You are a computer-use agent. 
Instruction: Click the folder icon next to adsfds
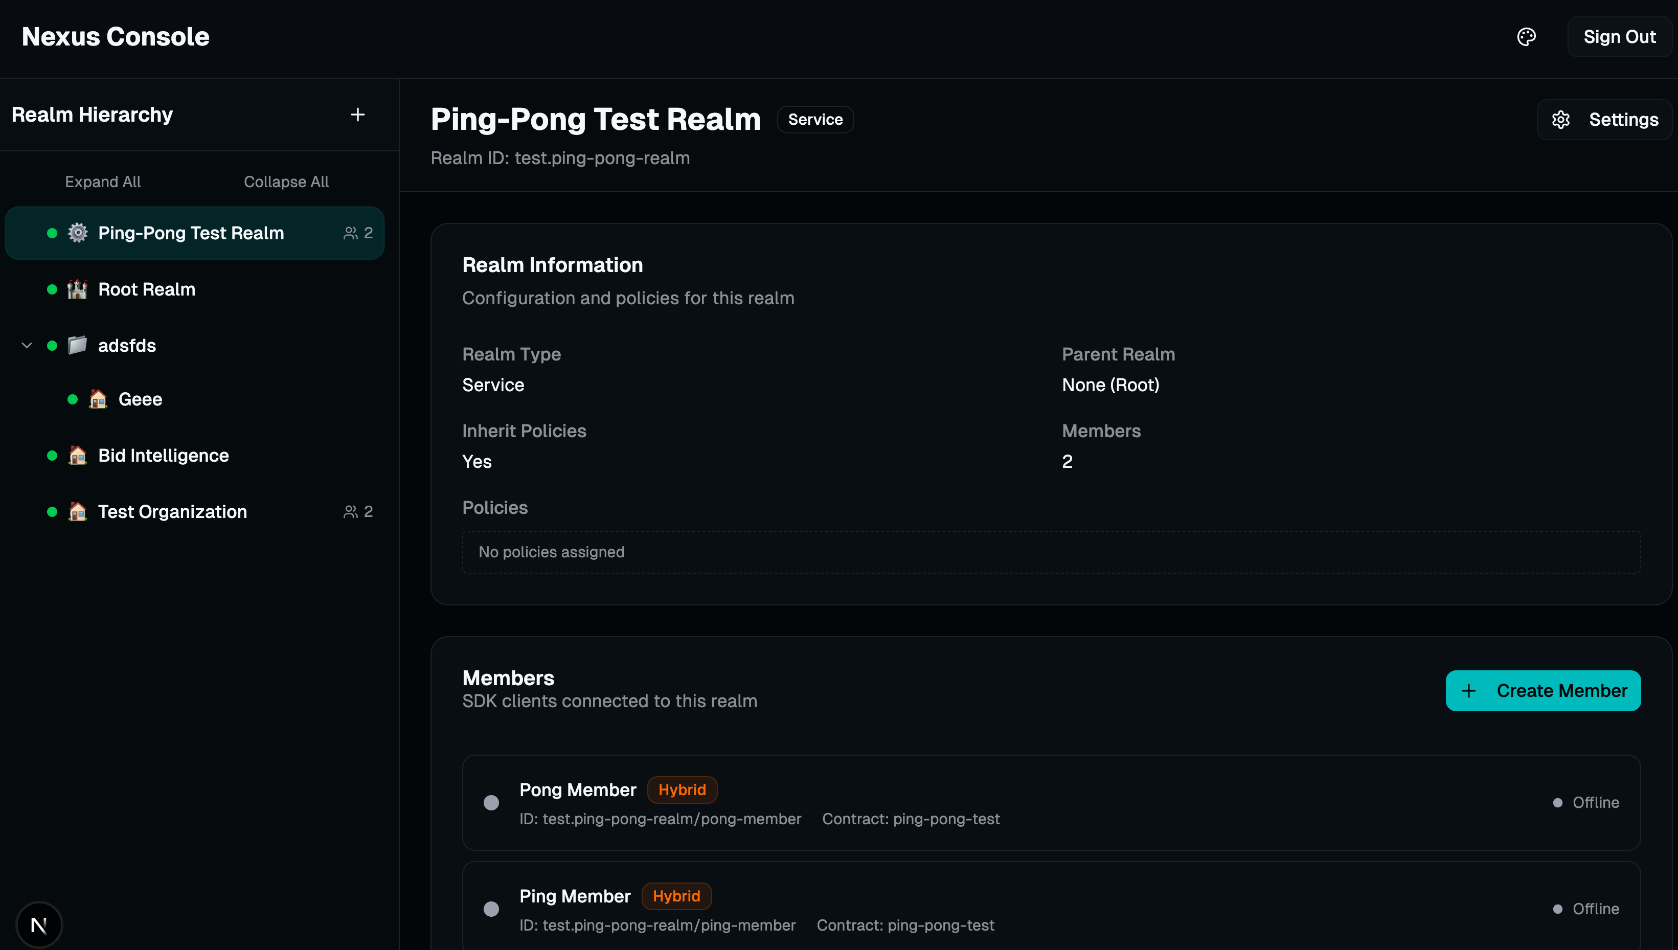click(77, 345)
